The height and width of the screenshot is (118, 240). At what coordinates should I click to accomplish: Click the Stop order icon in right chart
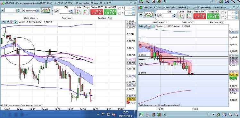pyautogui.click(x=189, y=16)
